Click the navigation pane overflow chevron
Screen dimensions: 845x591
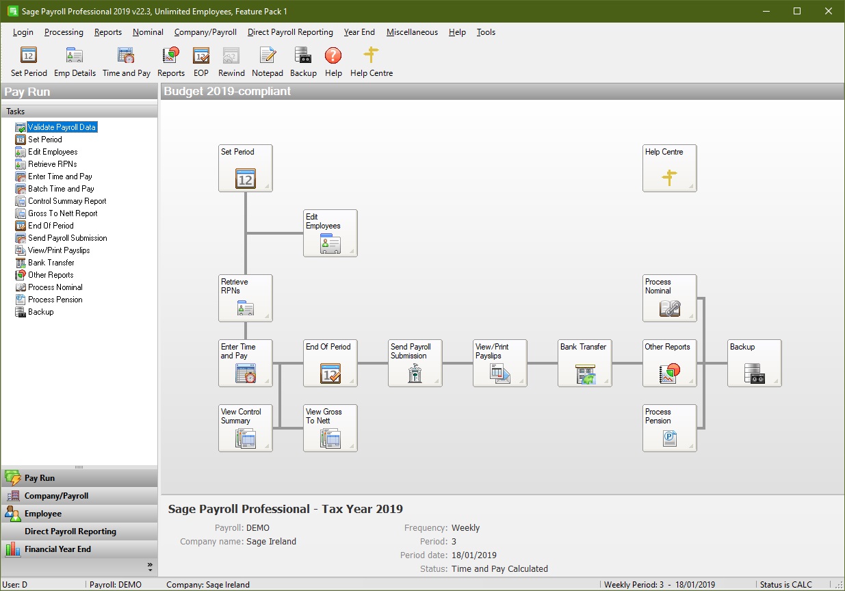pos(150,566)
